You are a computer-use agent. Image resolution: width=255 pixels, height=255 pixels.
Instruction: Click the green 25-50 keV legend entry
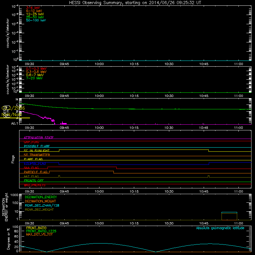point(35,17)
